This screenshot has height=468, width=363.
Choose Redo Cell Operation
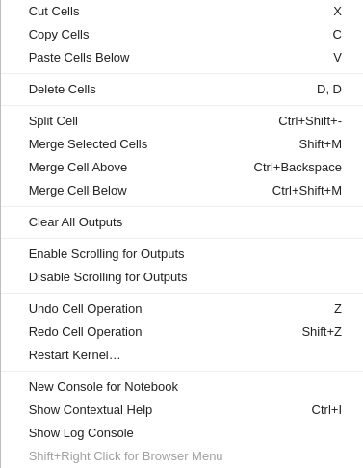click(182, 332)
